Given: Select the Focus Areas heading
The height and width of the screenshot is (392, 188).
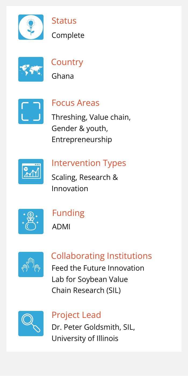Looking at the screenshot, I should tap(75, 103).
